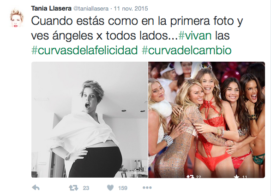
Task: Open the #curvasdelafelicidad hashtag
Action: [x=84, y=50]
